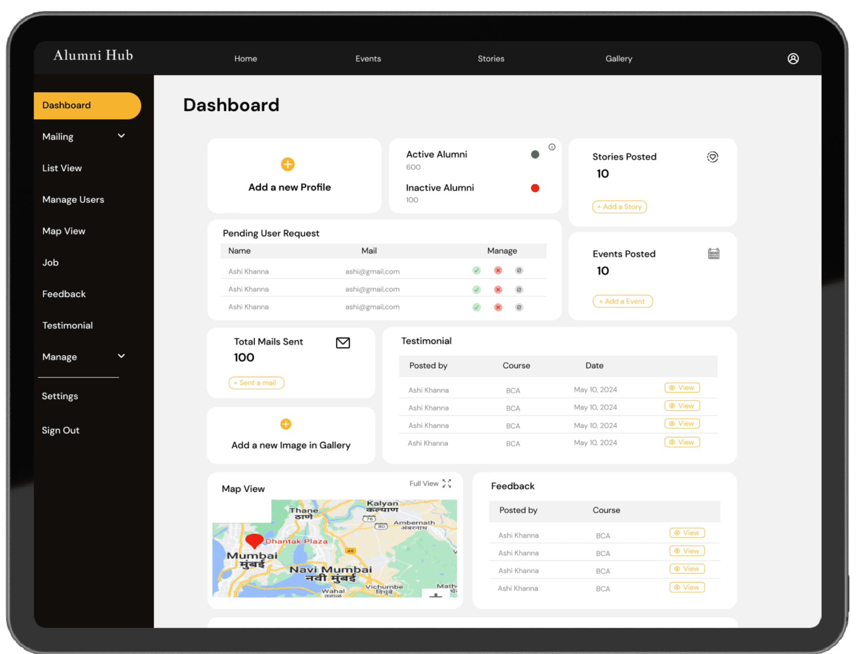View the first testimonial entry
Screen dimensions: 863x654
click(x=682, y=388)
